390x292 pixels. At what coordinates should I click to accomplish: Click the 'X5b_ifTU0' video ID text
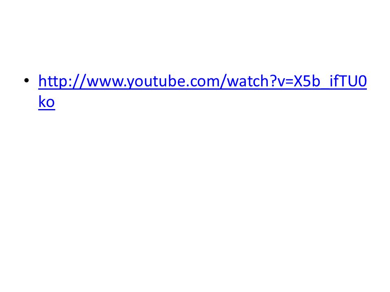pos(330,81)
